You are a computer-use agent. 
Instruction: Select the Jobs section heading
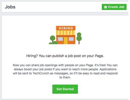10,7
